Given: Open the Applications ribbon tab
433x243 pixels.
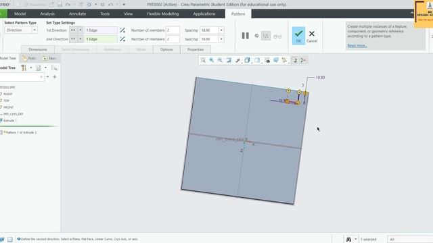Looking at the screenshot, I should click(204, 13).
